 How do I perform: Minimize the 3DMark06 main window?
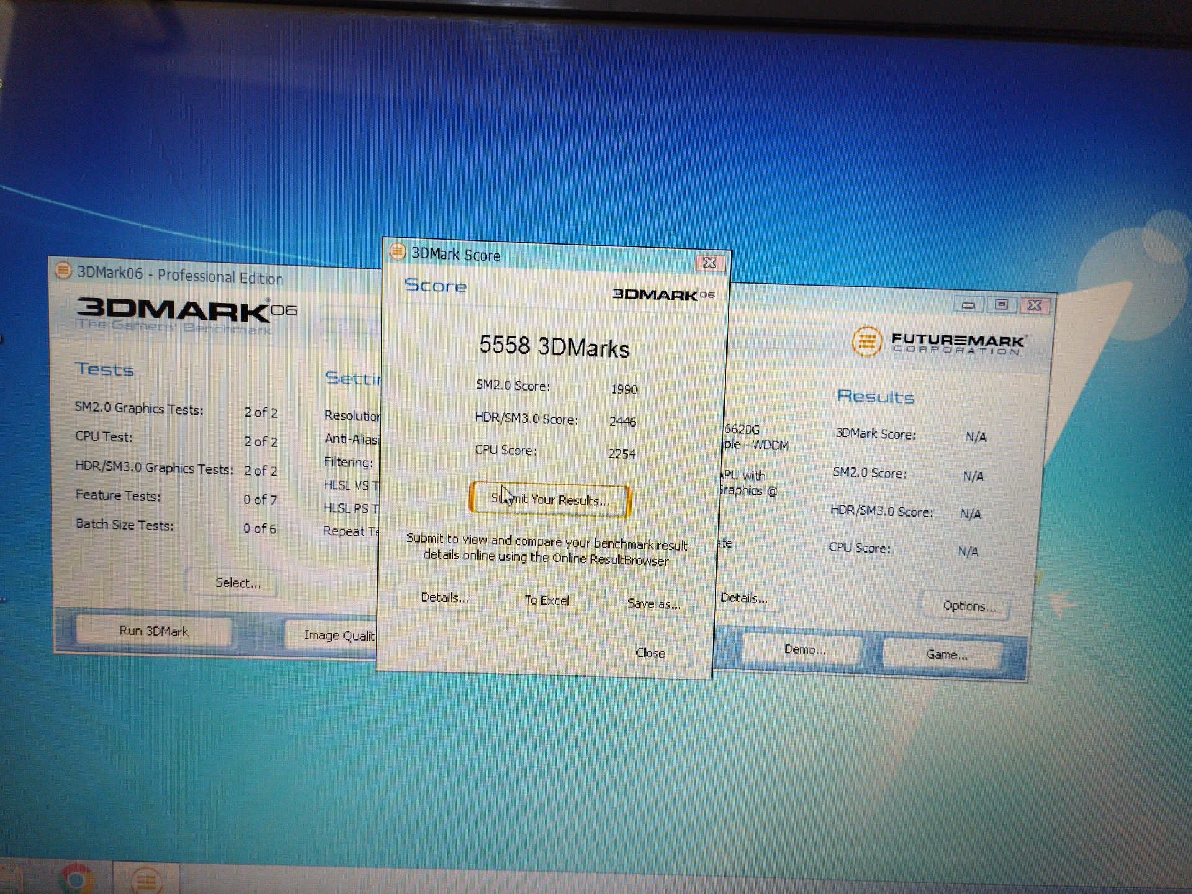968,304
